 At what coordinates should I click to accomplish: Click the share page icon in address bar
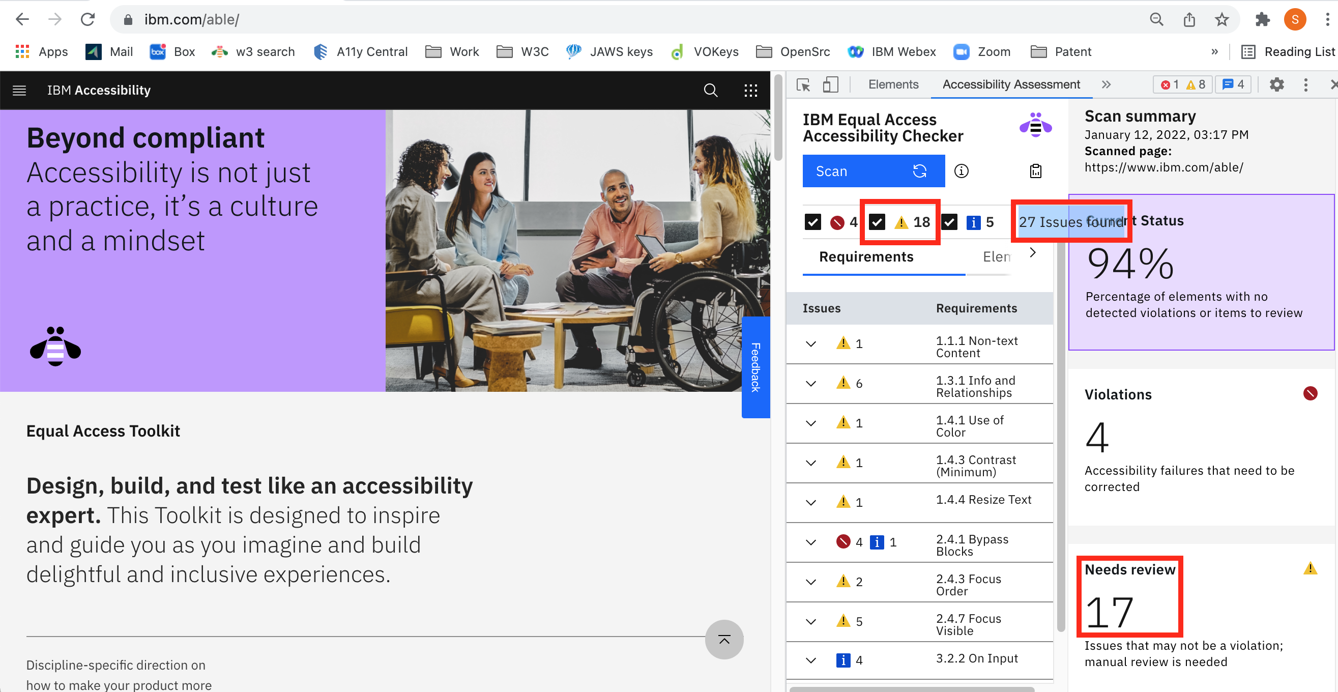point(1189,20)
